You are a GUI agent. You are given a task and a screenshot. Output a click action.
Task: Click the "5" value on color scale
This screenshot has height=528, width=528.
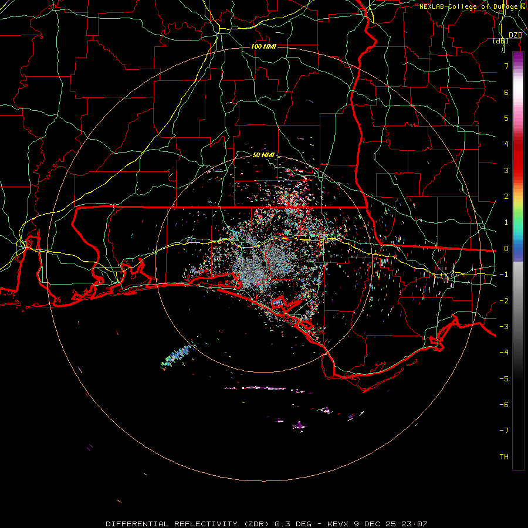[x=506, y=118]
